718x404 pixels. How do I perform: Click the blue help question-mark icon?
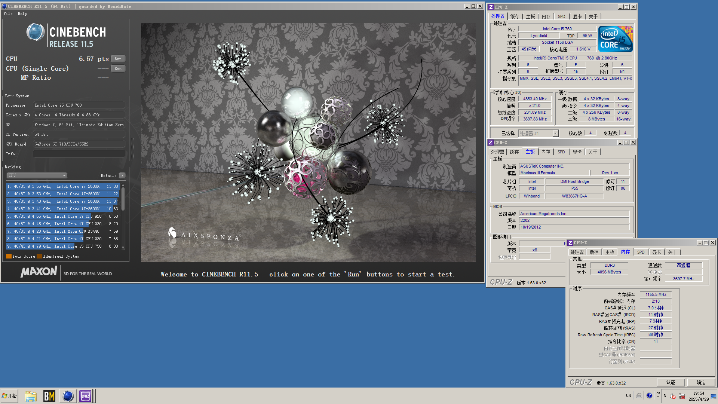tap(649, 395)
